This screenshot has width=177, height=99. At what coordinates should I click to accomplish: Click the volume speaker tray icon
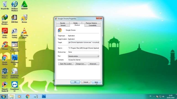pyautogui.click(x=163, y=97)
